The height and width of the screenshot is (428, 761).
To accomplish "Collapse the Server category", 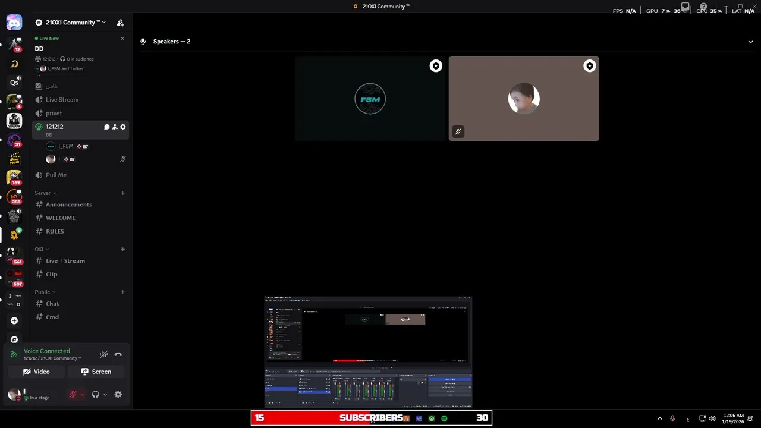I will pos(45,193).
